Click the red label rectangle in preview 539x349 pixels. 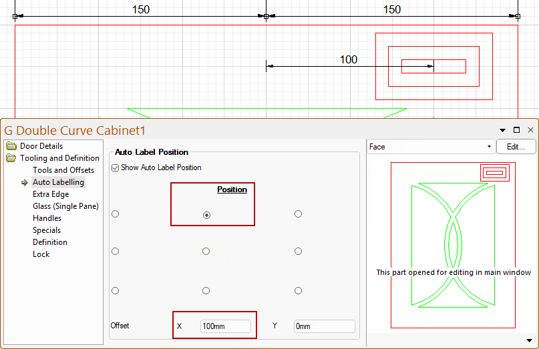click(x=495, y=173)
